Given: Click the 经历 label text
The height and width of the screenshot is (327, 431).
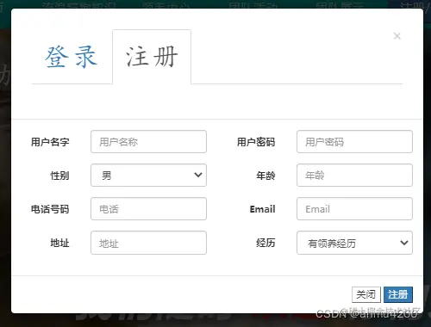Looking at the screenshot, I should point(265,243).
